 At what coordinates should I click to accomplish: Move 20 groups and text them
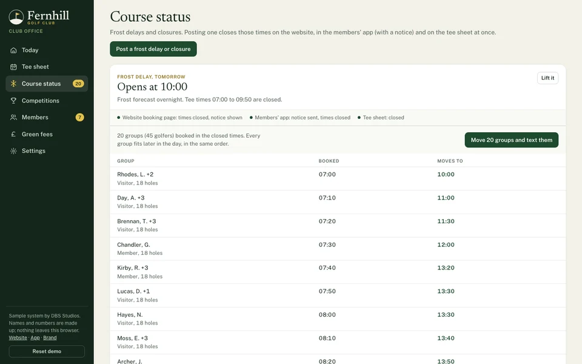pos(512,140)
